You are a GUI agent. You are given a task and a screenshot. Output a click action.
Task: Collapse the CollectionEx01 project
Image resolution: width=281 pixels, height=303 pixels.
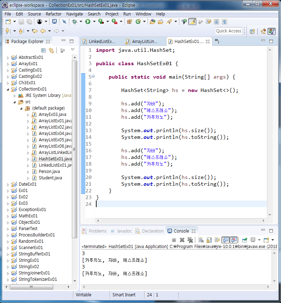[8, 89]
